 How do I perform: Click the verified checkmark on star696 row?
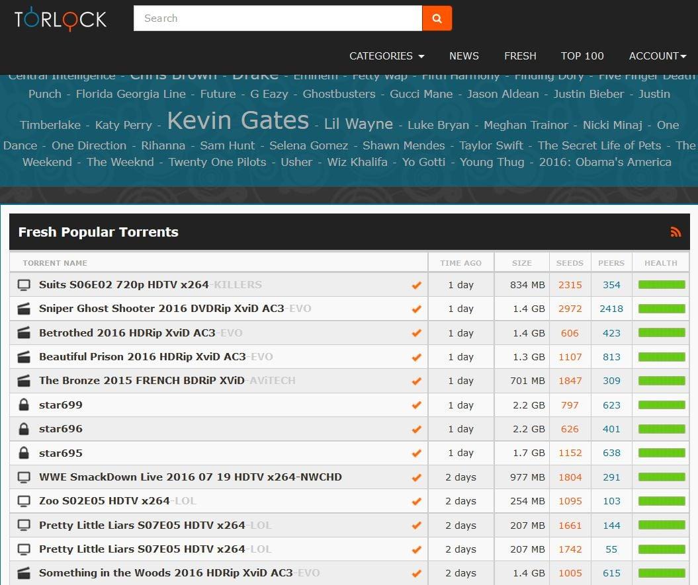pos(416,429)
